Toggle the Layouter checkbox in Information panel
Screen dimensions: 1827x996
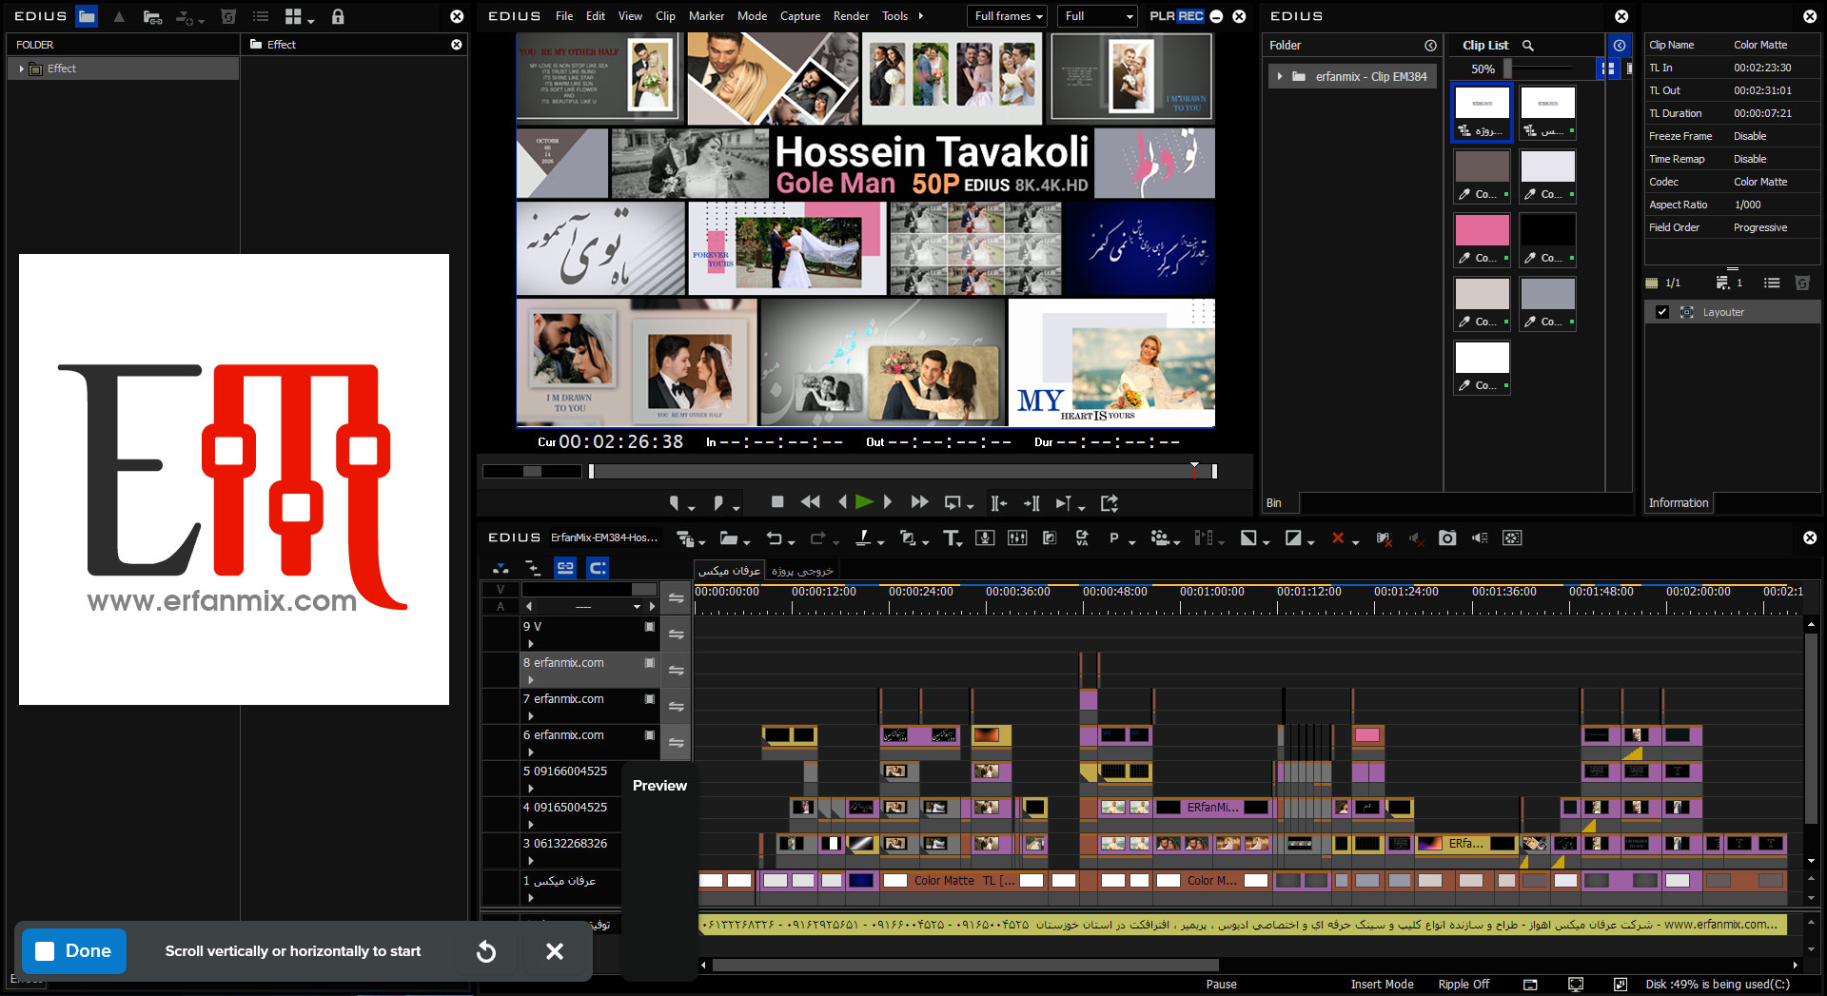click(x=1662, y=312)
